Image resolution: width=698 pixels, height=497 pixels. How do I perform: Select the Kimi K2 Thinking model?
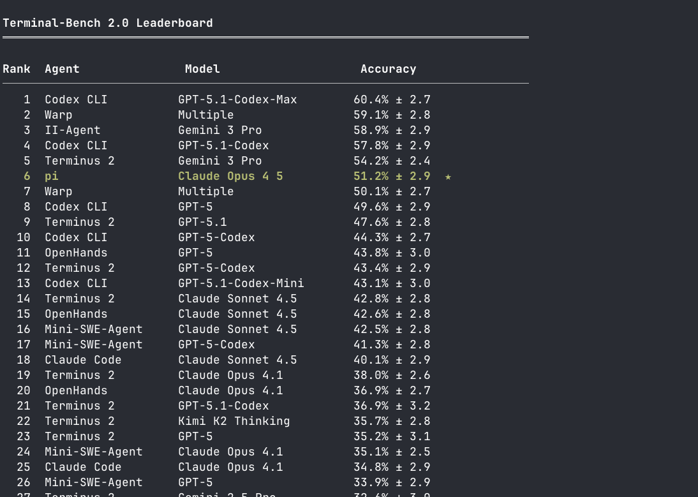coord(234,421)
